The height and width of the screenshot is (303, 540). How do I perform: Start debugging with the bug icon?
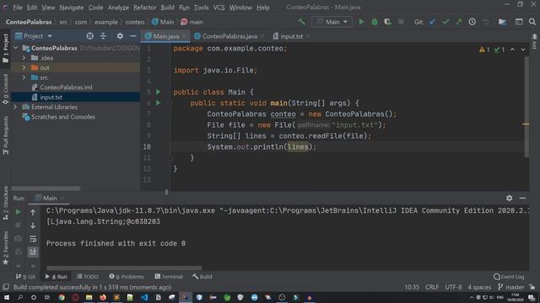point(375,22)
